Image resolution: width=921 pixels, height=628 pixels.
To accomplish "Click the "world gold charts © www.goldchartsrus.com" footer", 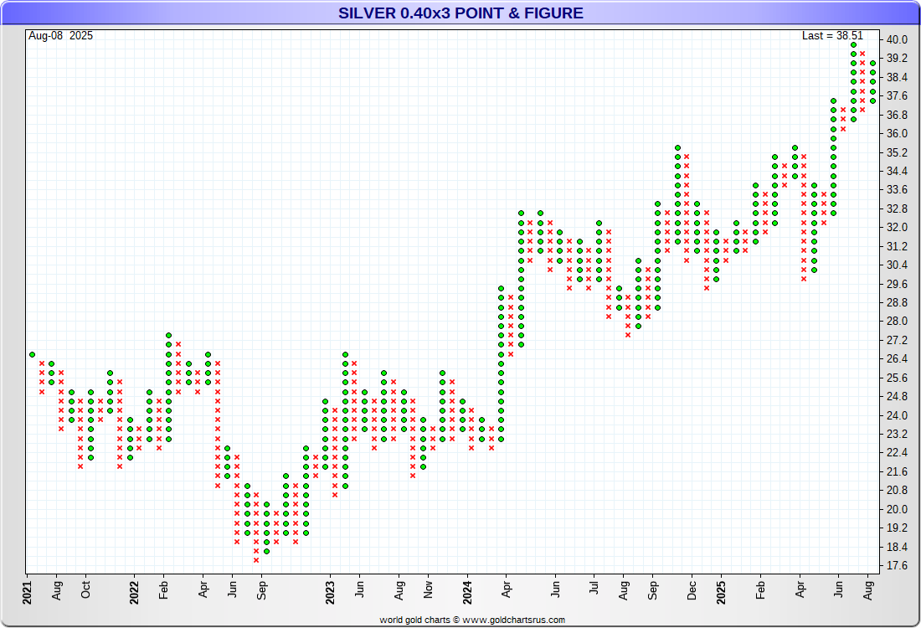I will (472, 620).
